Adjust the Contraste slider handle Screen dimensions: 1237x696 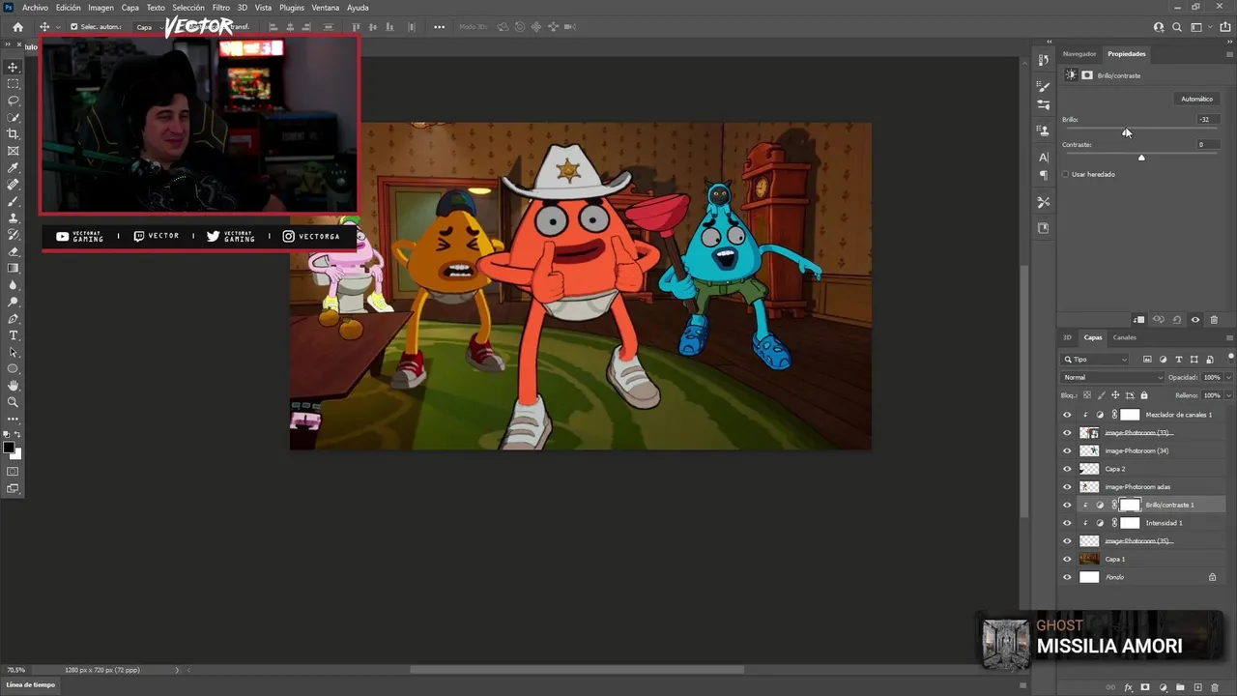click(x=1141, y=158)
